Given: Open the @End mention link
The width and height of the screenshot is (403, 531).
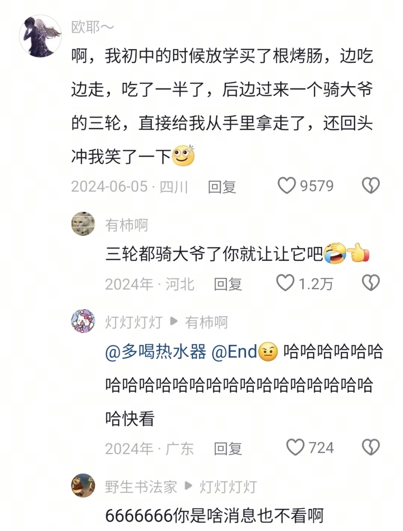Looking at the screenshot, I should (x=234, y=352).
